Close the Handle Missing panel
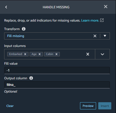116x113 pixels. click(105, 7)
